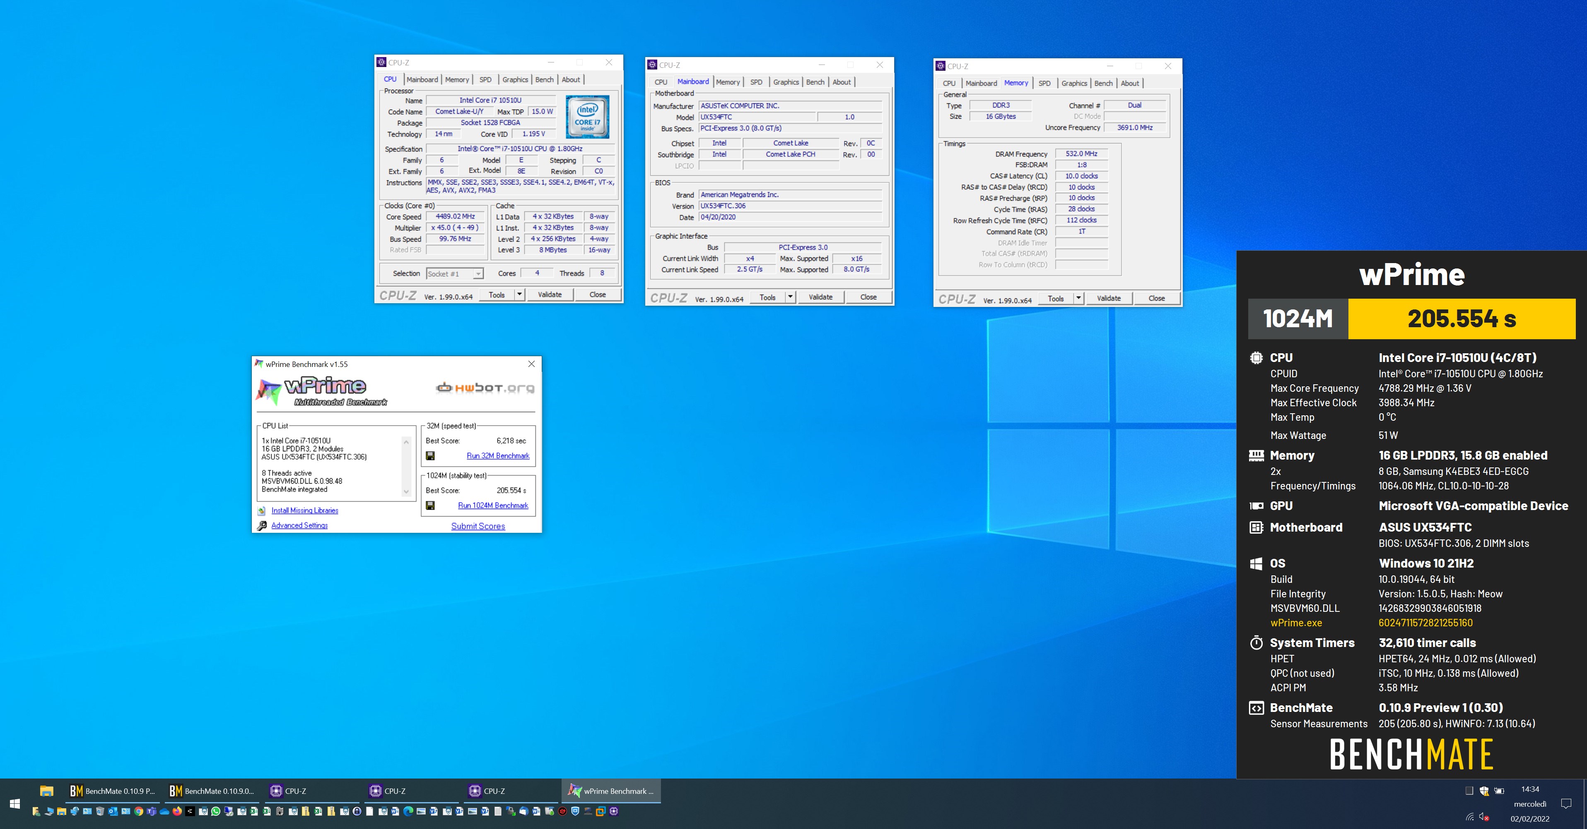Click the taskbar clock showing 14:34
The height and width of the screenshot is (829, 1587).
click(1530, 790)
